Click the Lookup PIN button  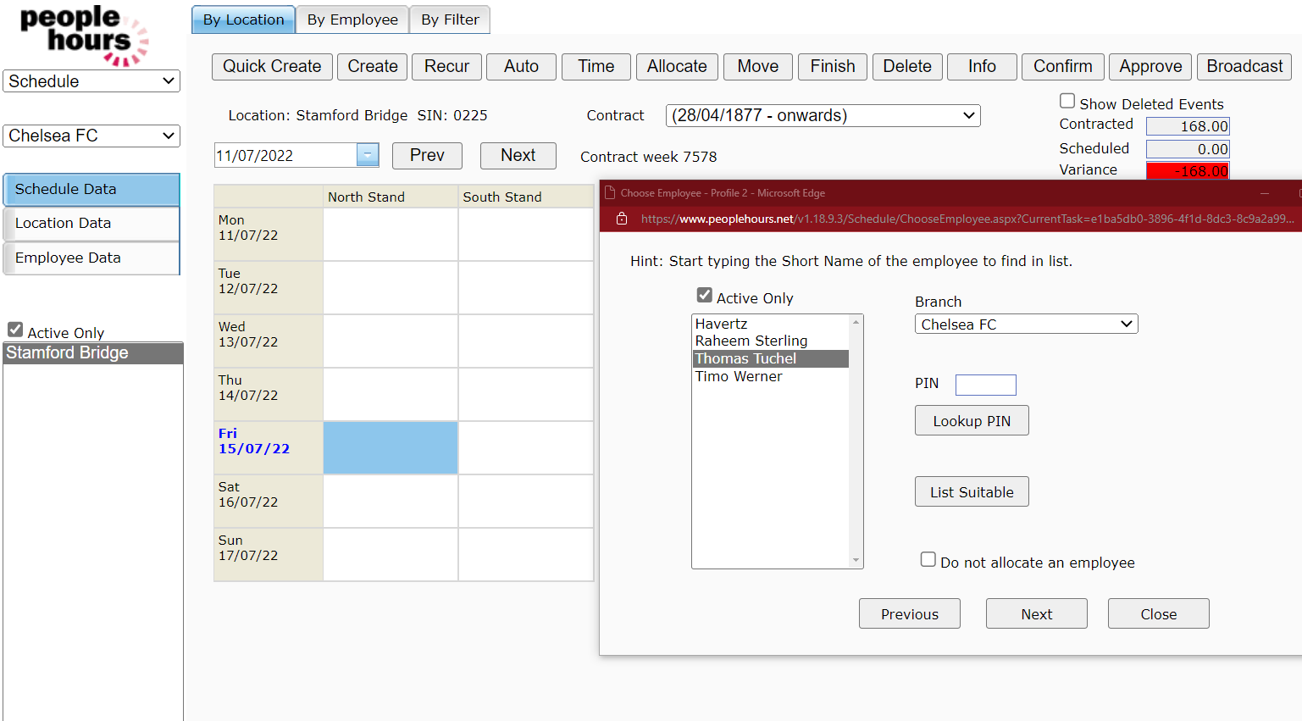pos(972,421)
